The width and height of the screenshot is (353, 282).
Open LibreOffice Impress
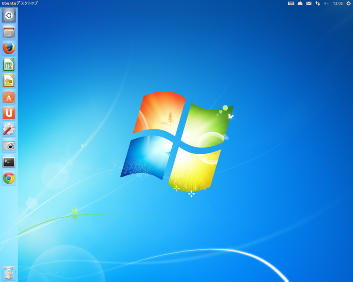point(8,81)
